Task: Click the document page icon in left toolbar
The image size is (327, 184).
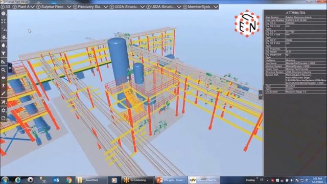Action: point(4,118)
